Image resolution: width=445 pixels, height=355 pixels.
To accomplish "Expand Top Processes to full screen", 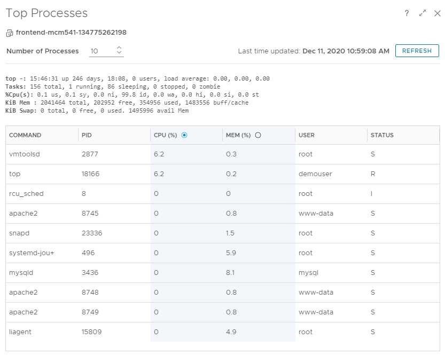I will 423,13.
